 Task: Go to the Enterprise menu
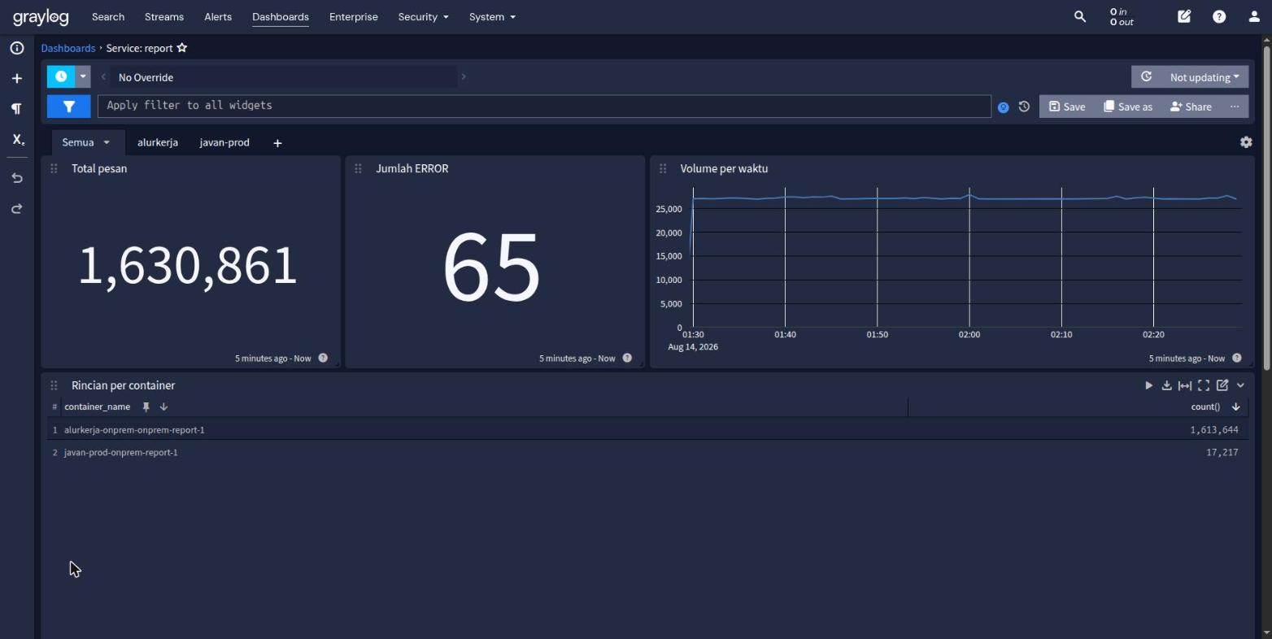pyautogui.click(x=354, y=17)
